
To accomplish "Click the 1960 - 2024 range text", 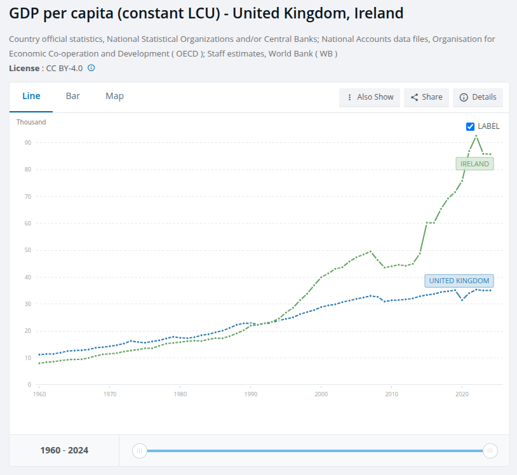I will [64, 450].
